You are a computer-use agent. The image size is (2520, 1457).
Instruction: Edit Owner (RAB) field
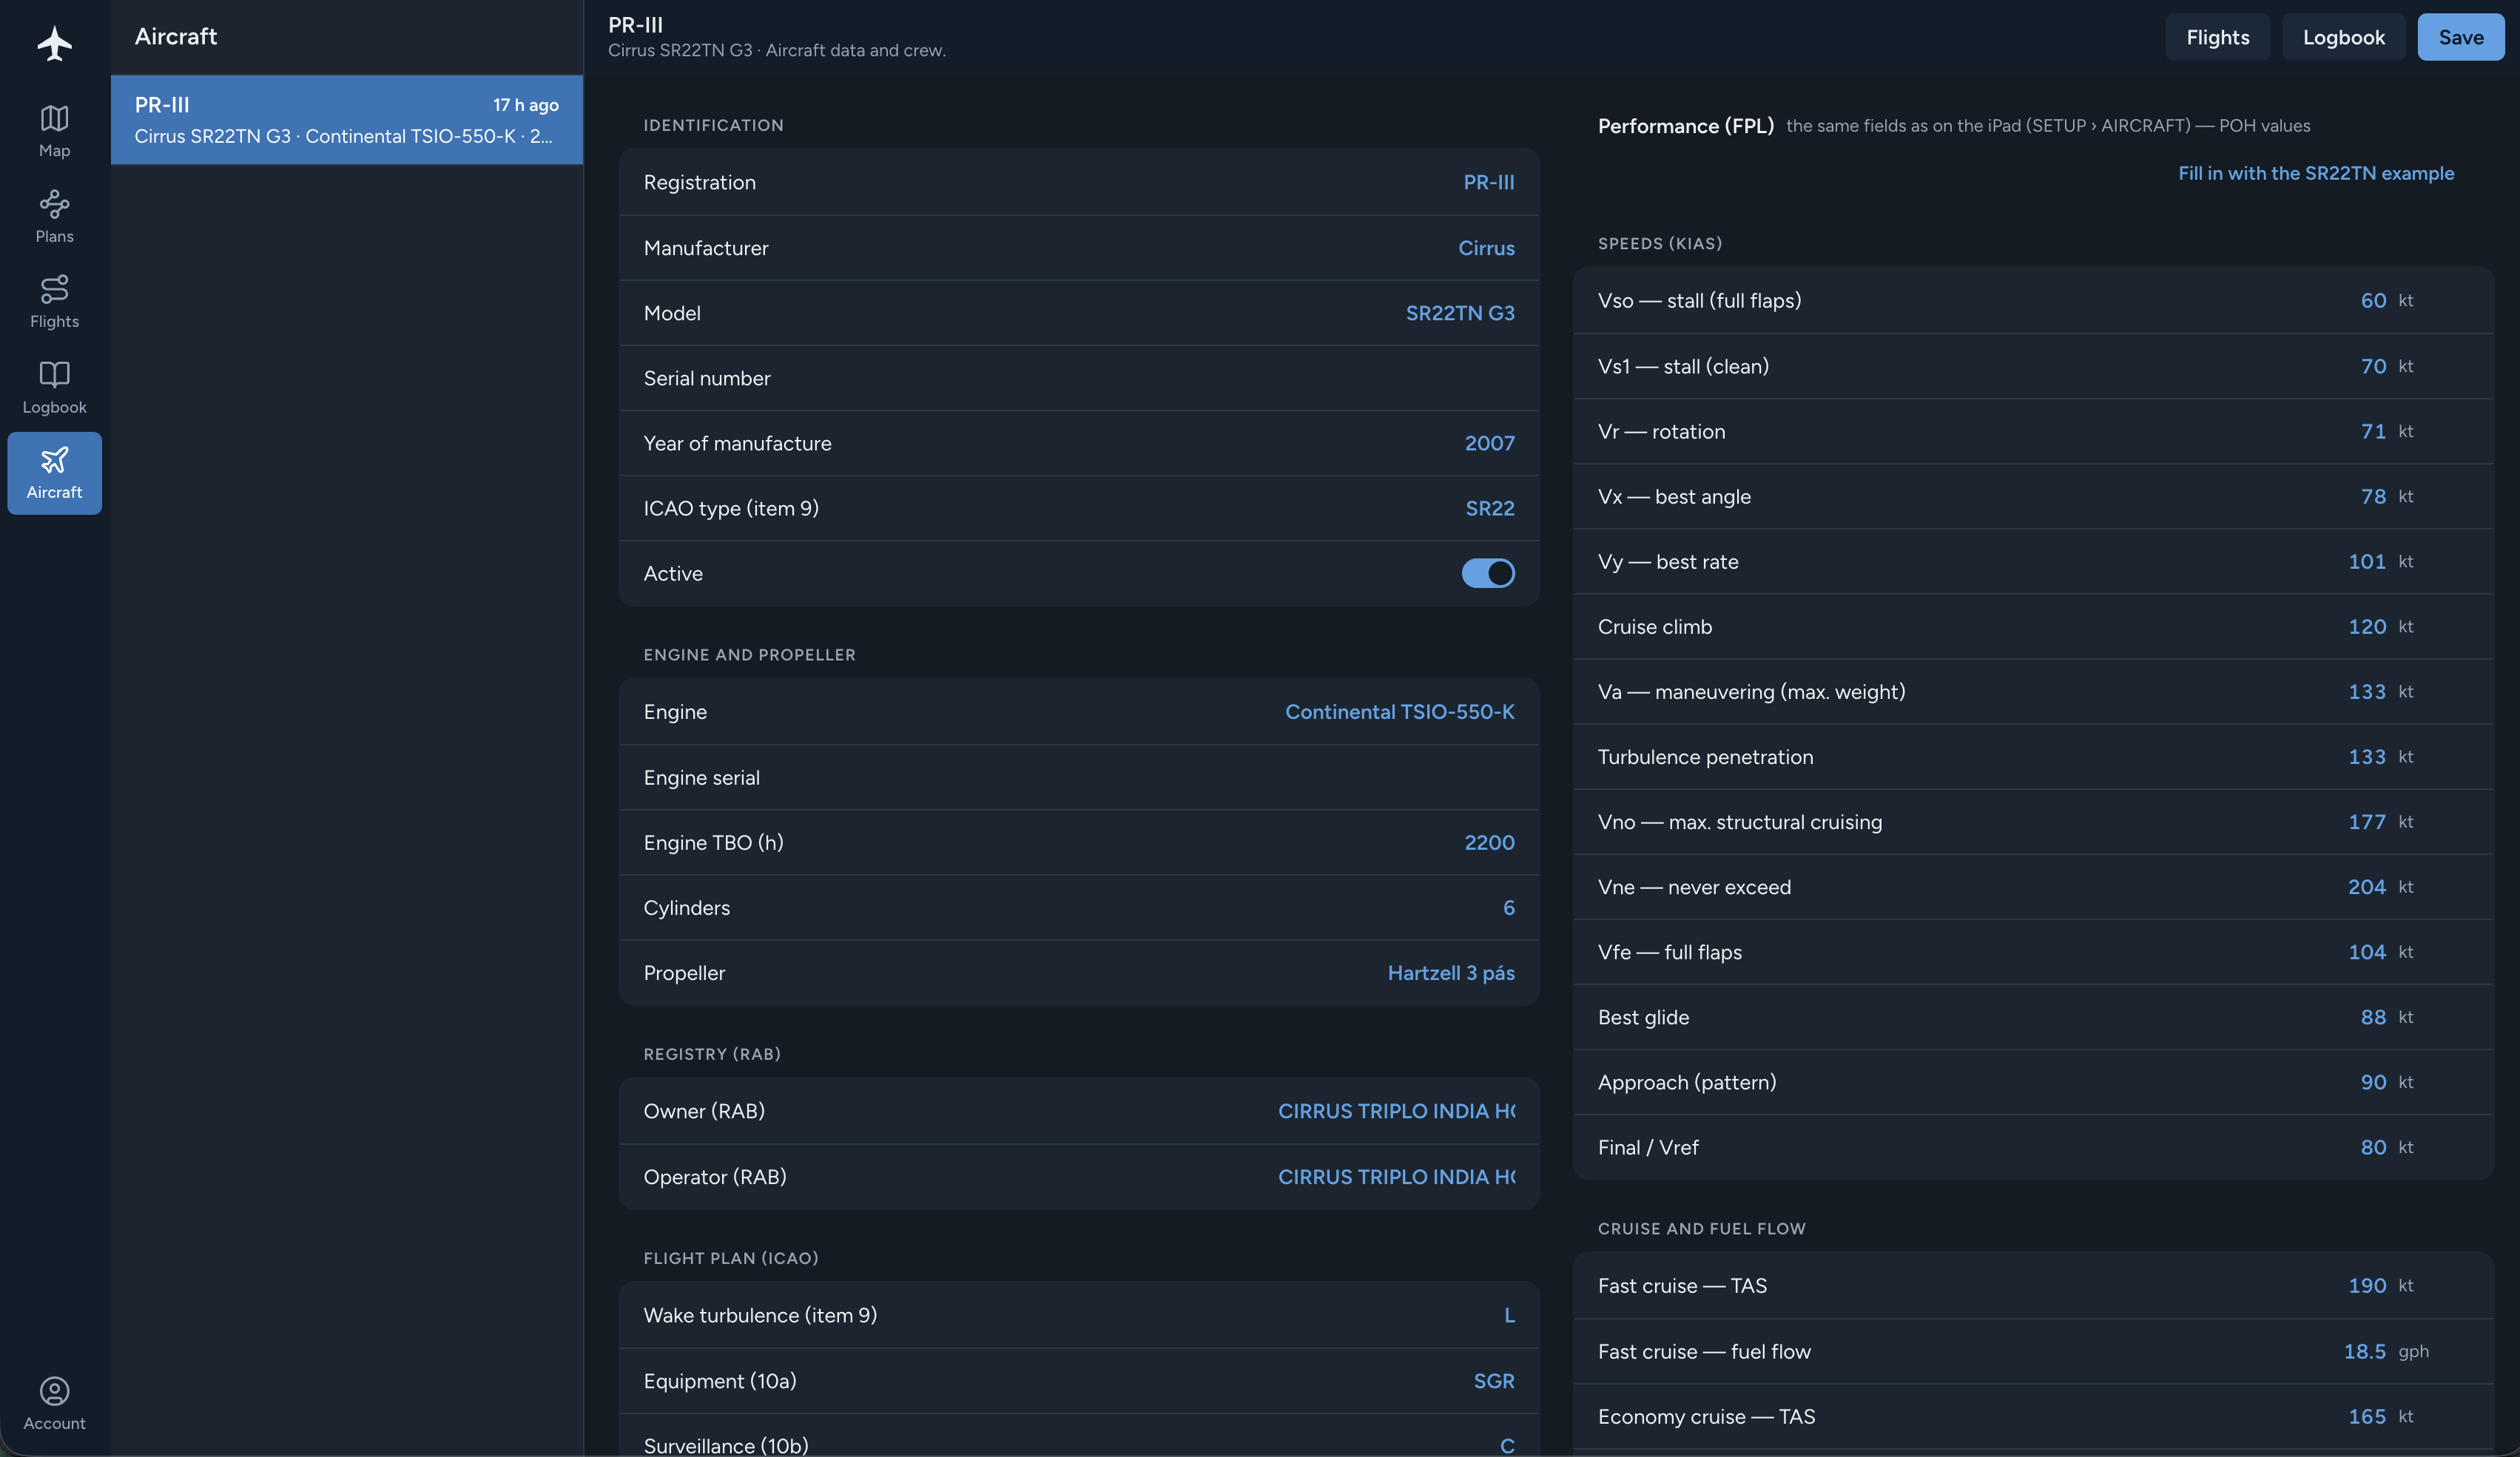[x=1078, y=1111]
